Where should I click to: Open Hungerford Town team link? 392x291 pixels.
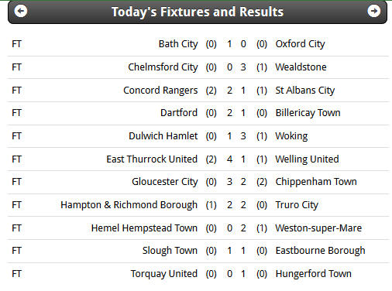[313, 274]
